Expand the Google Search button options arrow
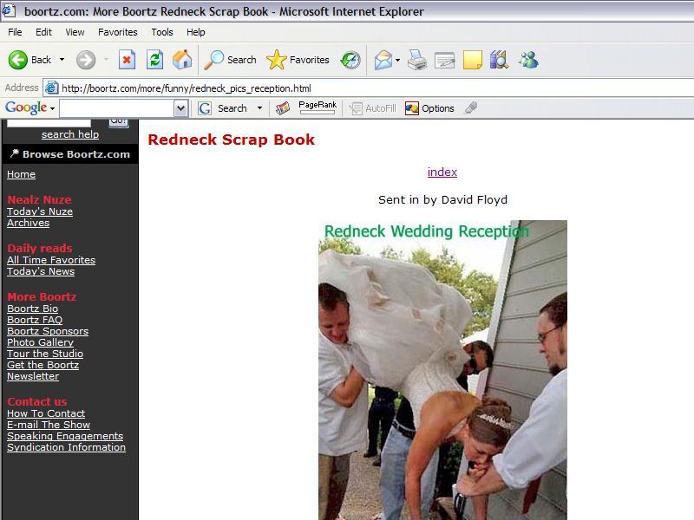 [x=259, y=108]
